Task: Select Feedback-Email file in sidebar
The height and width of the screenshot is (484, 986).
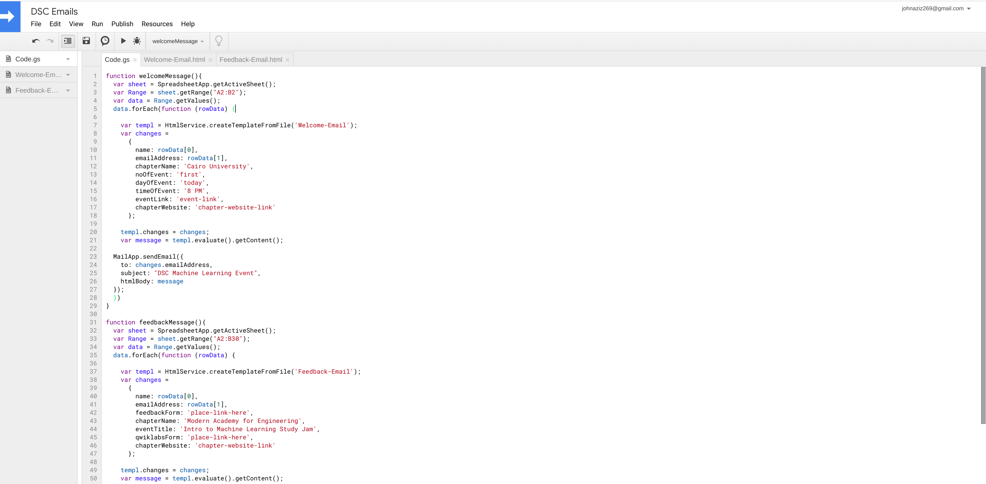Action: pos(36,91)
